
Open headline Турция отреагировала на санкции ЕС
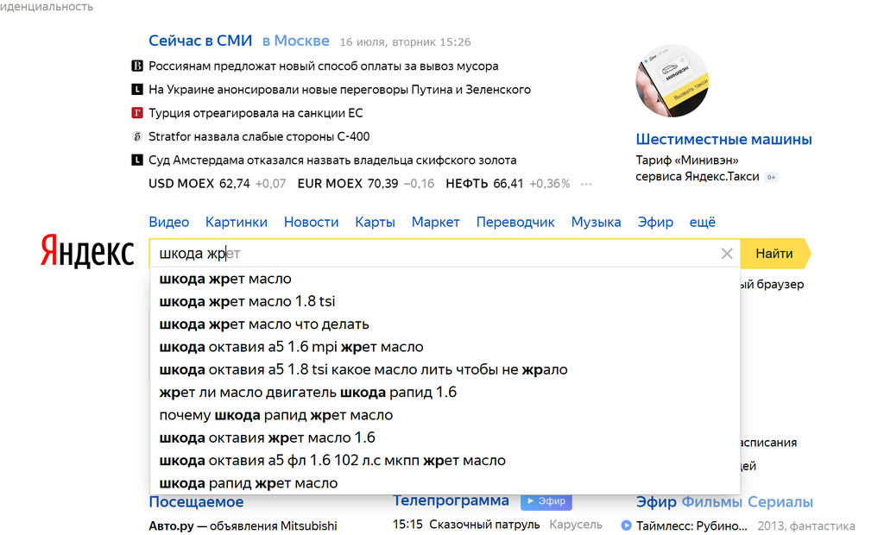256,113
